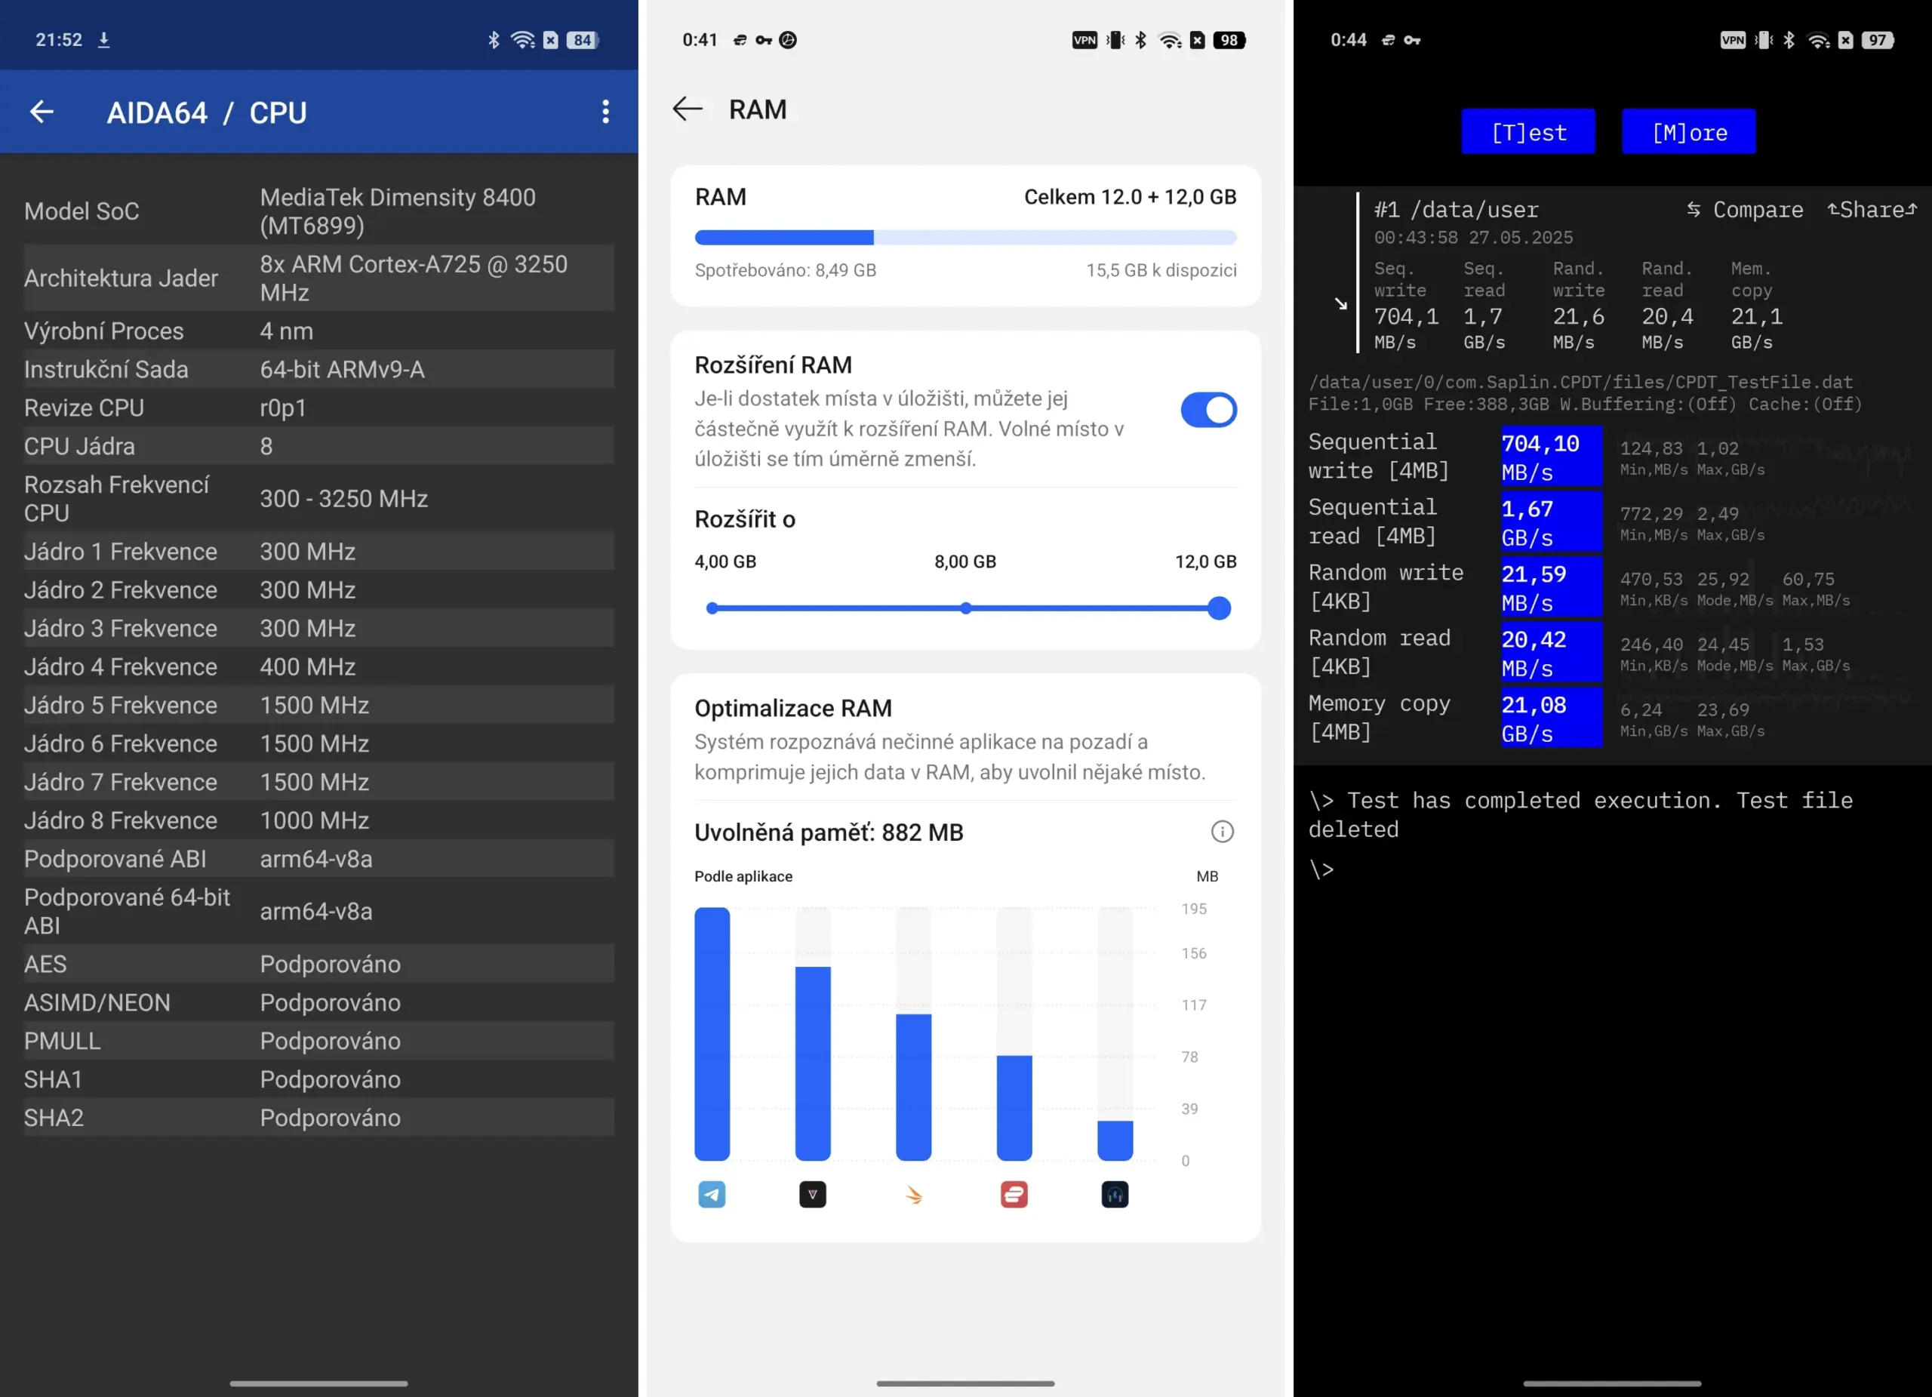Tap the back arrow in AIDA64 header
This screenshot has height=1397, width=1932.
click(x=42, y=112)
